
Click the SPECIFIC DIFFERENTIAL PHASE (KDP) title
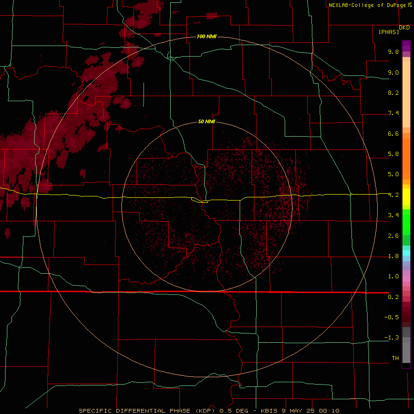pos(147,411)
